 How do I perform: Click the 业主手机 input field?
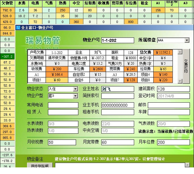pyautogui.click(x=118, y=105)
